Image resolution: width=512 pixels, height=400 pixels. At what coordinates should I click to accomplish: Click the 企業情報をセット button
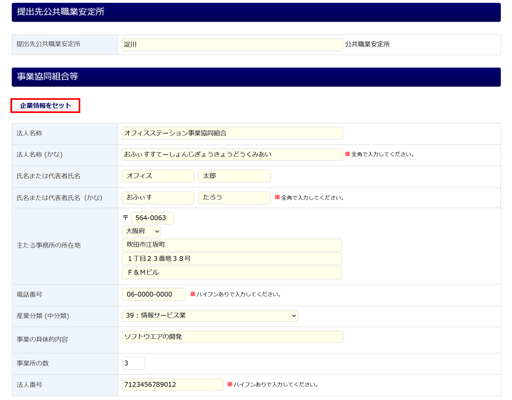46,106
